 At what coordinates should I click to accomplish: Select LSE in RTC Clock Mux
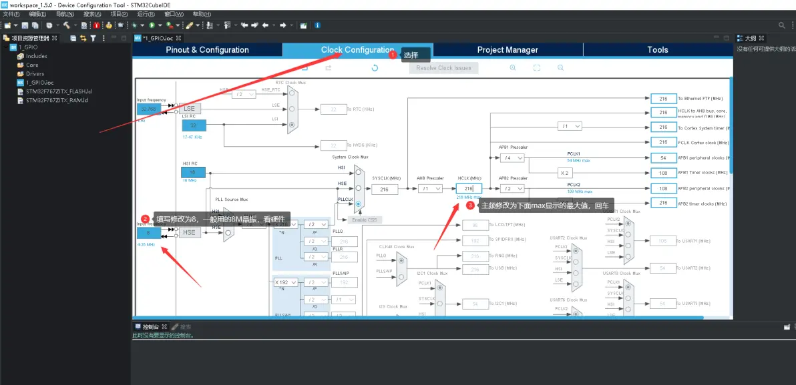[291, 109]
